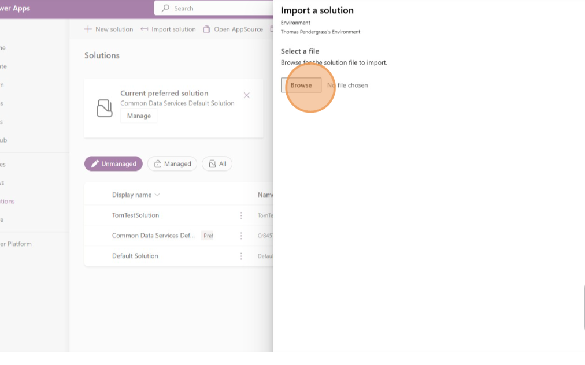Click the pencil icon on Unmanaged
The width and height of the screenshot is (585, 365).
(x=95, y=163)
